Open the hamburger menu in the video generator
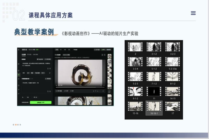 pyautogui.click(x=19, y=49)
